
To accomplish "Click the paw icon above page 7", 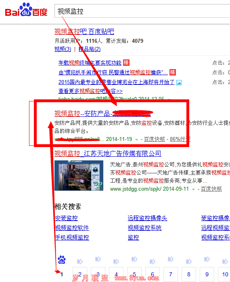I will click(x=171, y=259).
